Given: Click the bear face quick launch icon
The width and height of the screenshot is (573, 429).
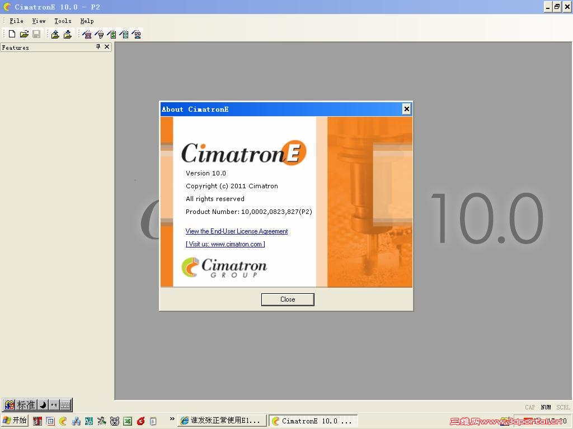Looking at the screenshot, I should coord(115,421).
